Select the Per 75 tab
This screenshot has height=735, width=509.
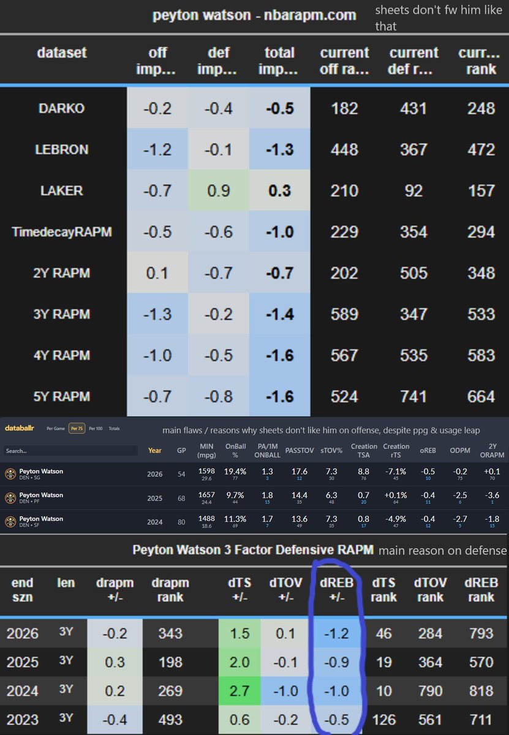pos(77,428)
